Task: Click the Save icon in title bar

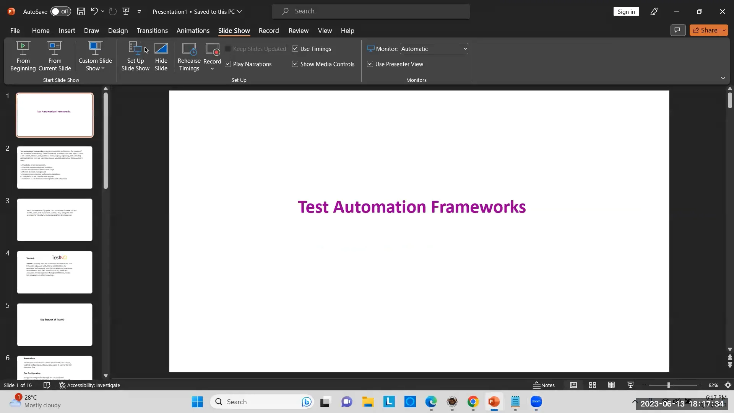Action: (x=81, y=11)
